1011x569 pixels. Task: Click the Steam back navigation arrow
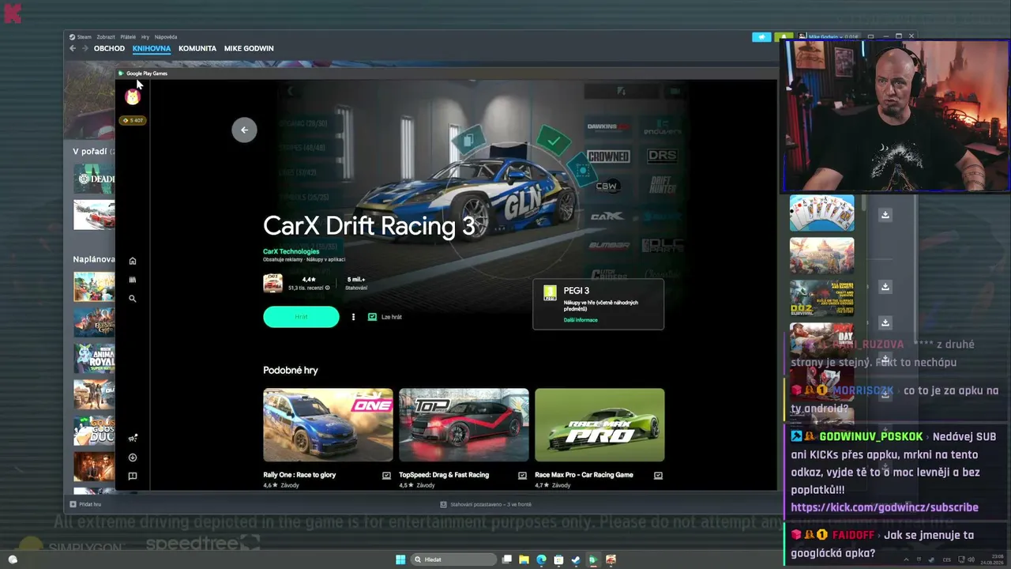(x=73, y=48)
